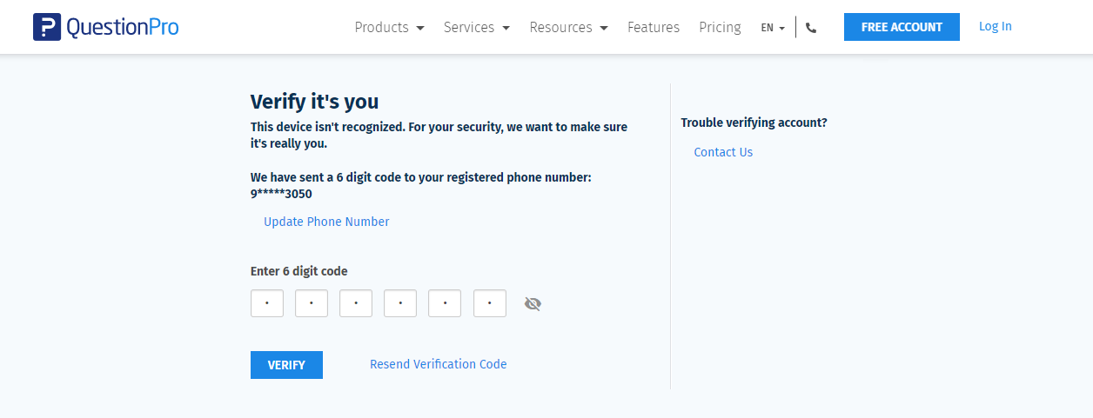This screenshot has height=418, width=1093.
Task: Click Resend Verification Code link
Action: point(438,364)
